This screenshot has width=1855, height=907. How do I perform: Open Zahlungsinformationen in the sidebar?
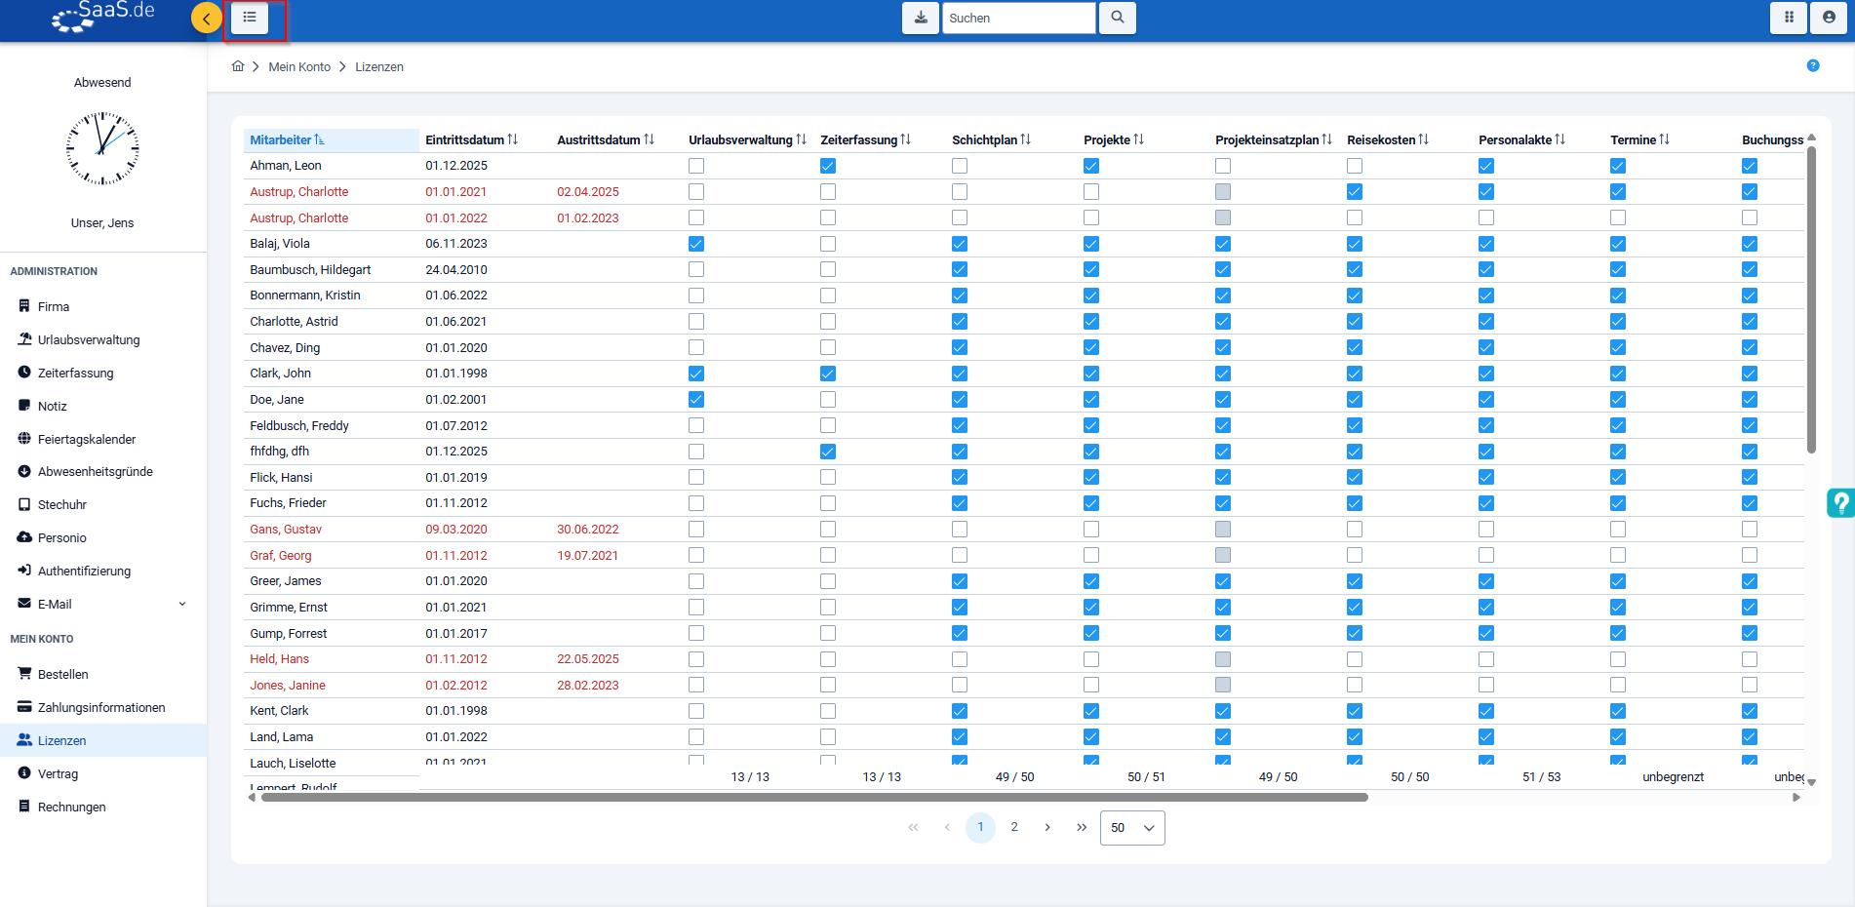click(x=101, y=708)
